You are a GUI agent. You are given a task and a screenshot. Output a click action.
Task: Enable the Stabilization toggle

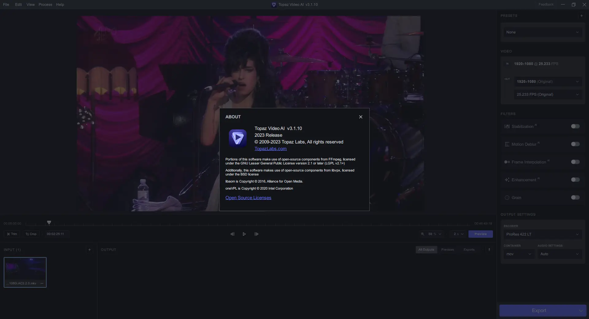[x=575, y=126]
